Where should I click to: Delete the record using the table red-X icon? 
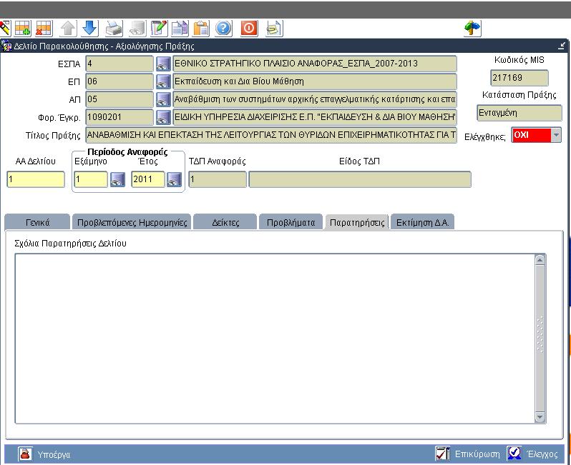44,28
